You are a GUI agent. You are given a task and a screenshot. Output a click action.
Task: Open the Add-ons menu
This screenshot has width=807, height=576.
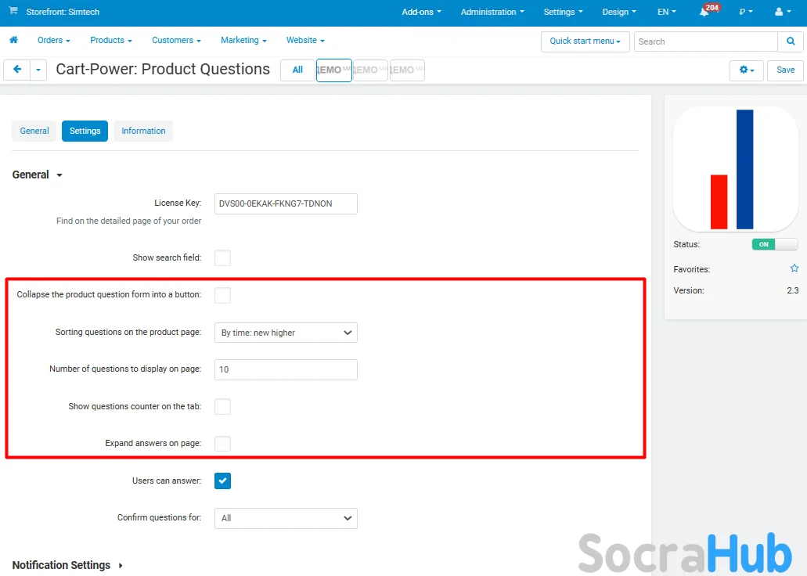[422, 12]
